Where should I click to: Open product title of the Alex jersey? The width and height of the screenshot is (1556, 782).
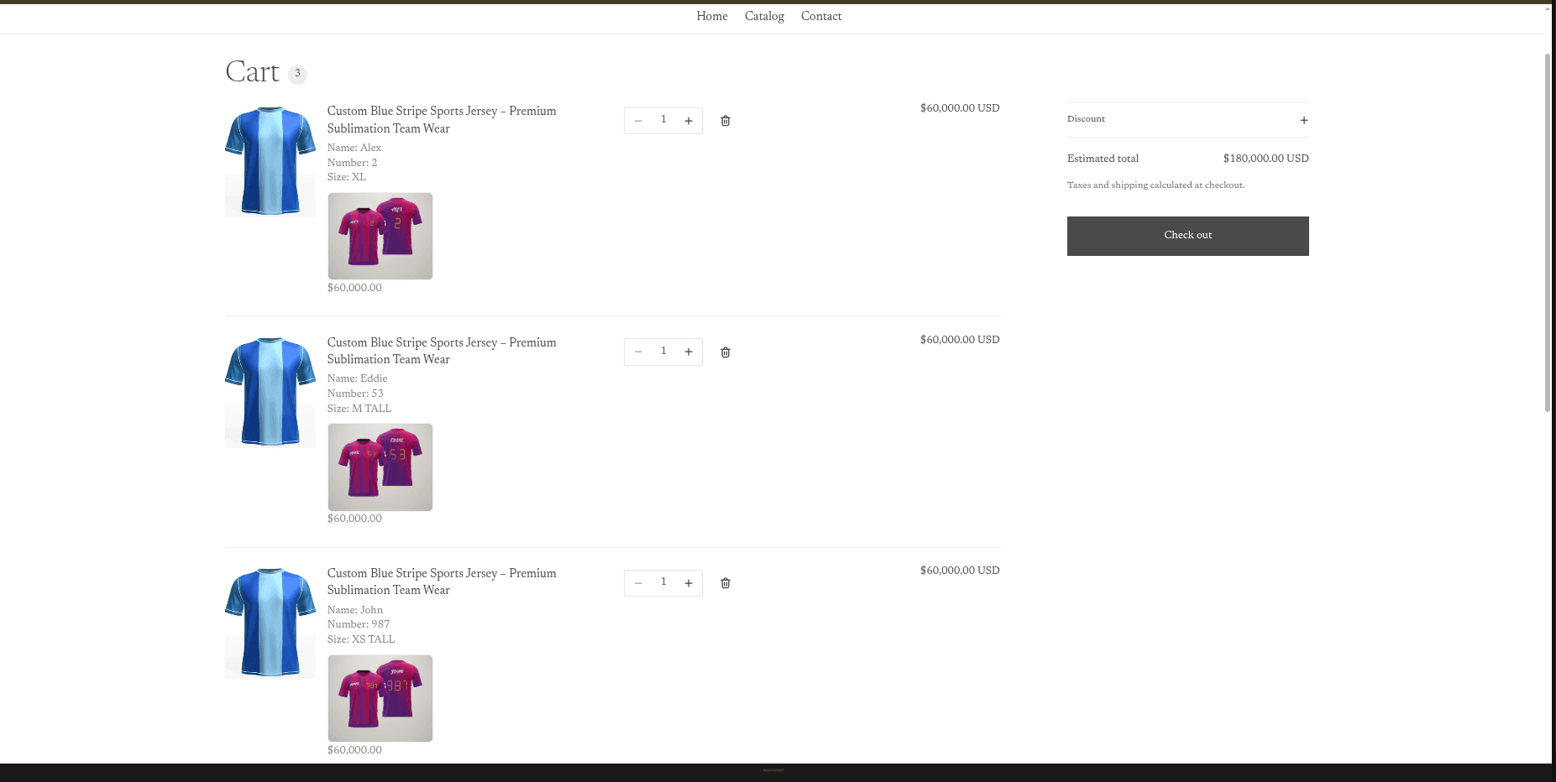(x=442, y=119)
